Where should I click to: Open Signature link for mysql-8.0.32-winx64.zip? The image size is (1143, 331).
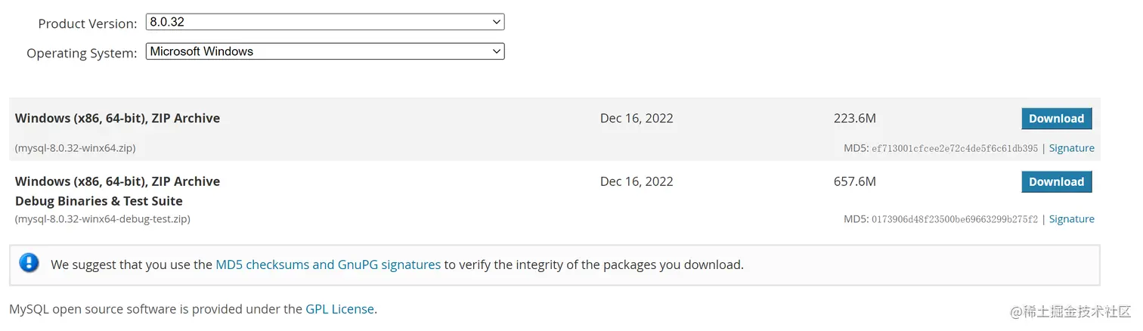pos(1071,148)
